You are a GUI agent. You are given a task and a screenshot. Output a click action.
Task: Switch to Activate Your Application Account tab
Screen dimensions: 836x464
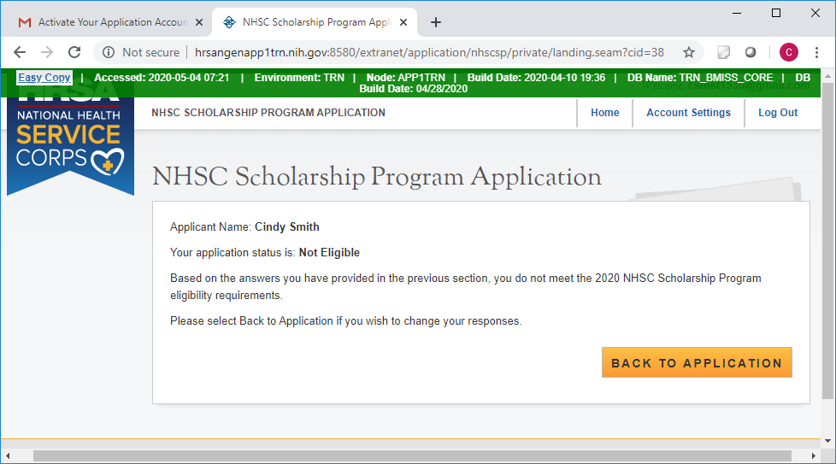(111, 22)
